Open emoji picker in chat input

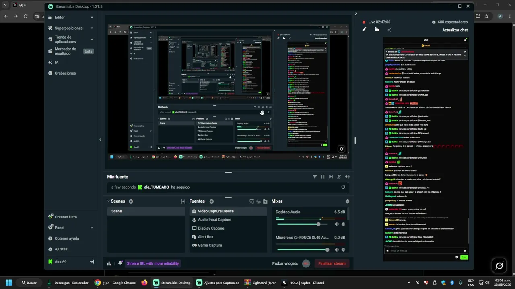coord(465,251)
